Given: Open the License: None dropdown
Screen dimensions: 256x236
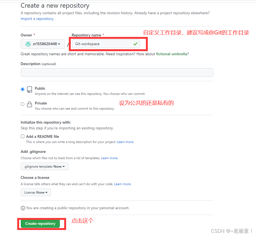Looking at the screenshot, I should (x=36, y=192).
